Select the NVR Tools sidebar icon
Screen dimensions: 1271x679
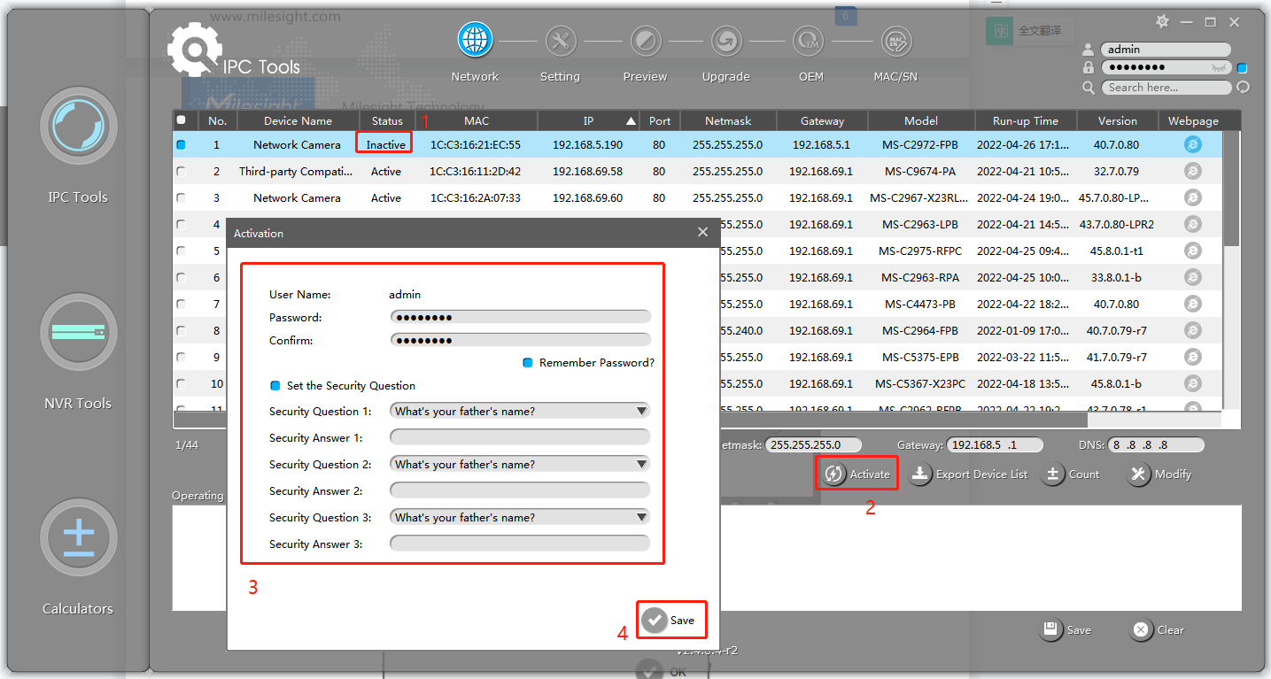tap(79, 332)
